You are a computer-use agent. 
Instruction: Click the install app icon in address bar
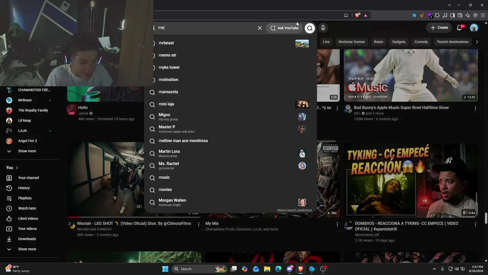[x=346, y=15]
